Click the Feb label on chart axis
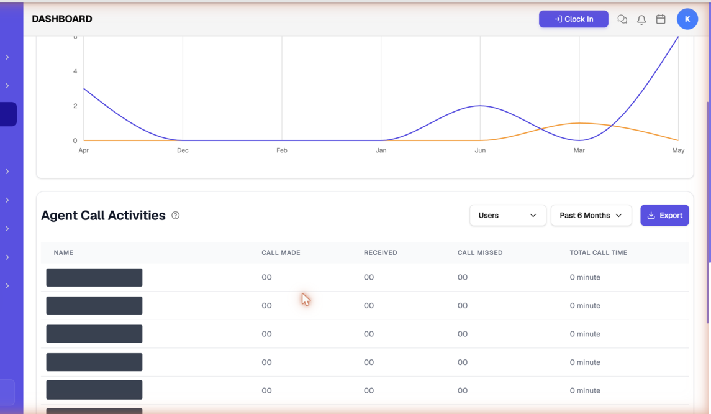 click(x=281, y=150)
